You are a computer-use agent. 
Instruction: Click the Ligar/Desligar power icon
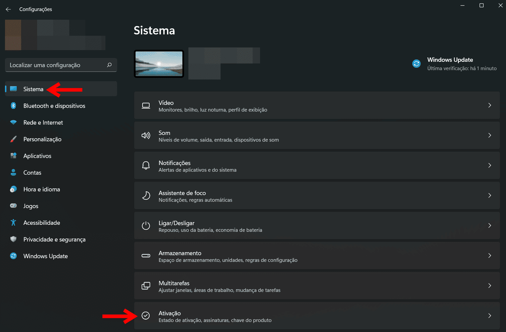[146, 225]
